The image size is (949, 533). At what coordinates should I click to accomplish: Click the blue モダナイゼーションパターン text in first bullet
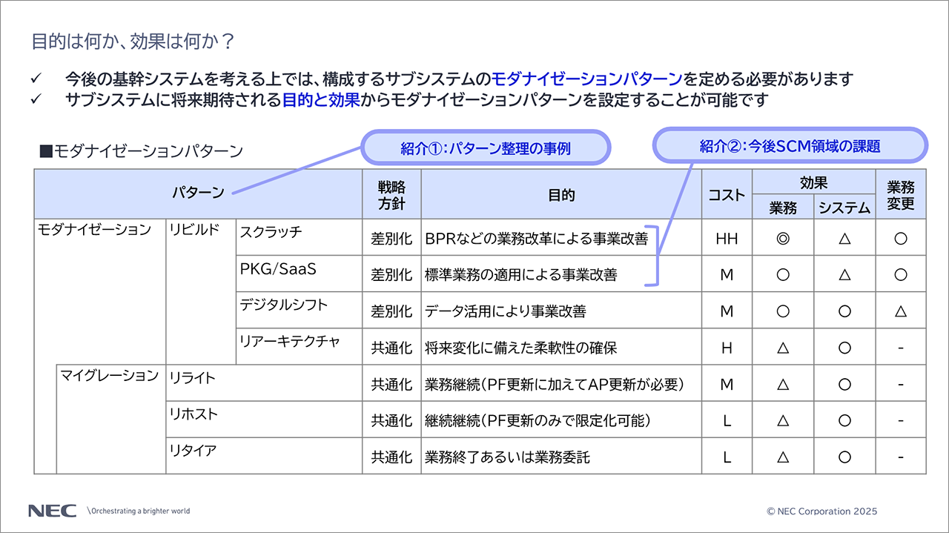pyautogui.click(x=586, y=79)
